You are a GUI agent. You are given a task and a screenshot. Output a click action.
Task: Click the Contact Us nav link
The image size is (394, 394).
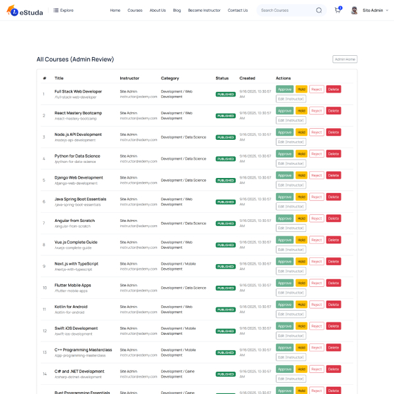[x=238, y=11]
